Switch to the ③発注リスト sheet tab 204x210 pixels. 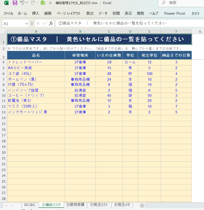[99, 205]
